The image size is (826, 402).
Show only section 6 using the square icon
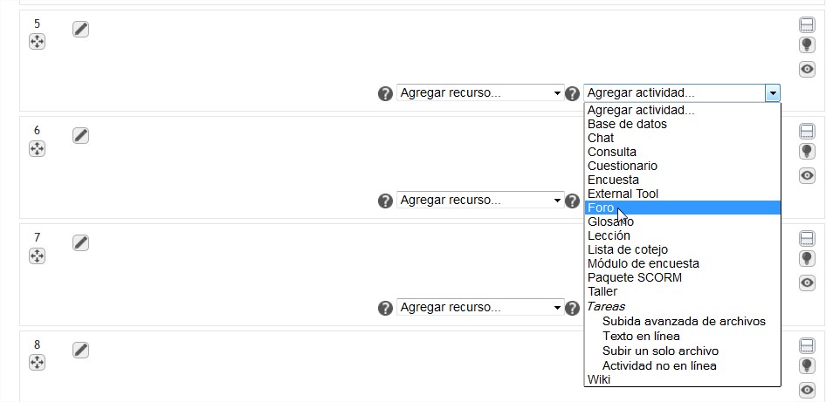[x=807, y=132]
